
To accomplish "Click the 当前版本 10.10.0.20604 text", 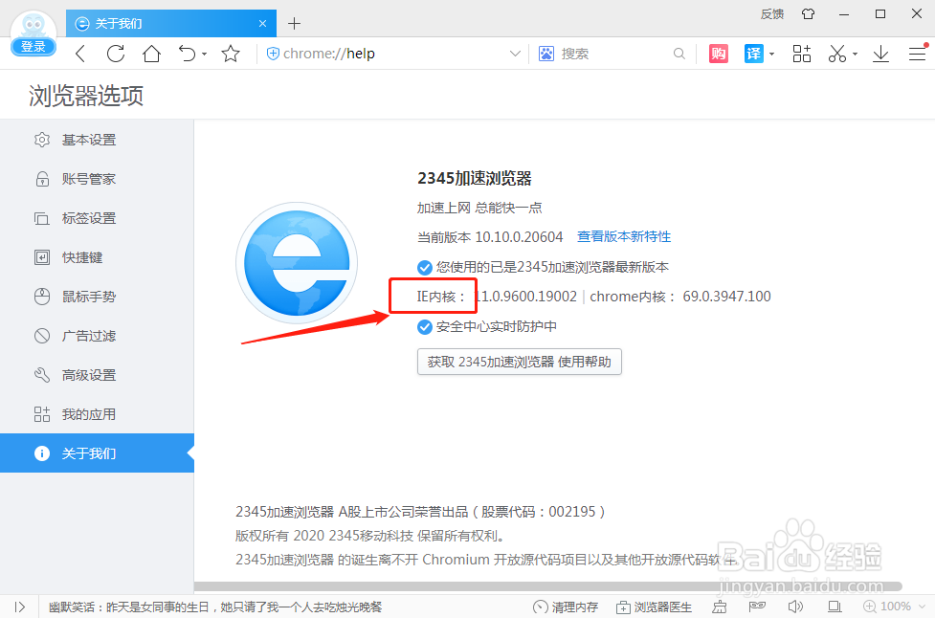I will (x=490, y=237).
